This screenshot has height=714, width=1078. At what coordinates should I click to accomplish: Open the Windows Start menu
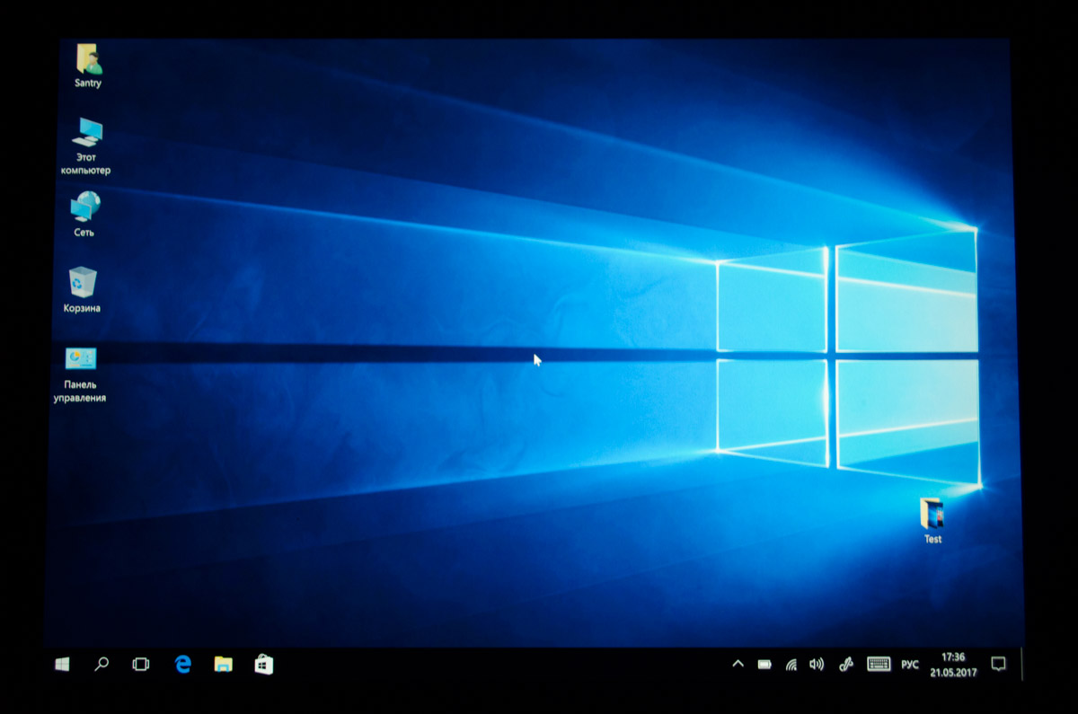click(x=62, y=665)
